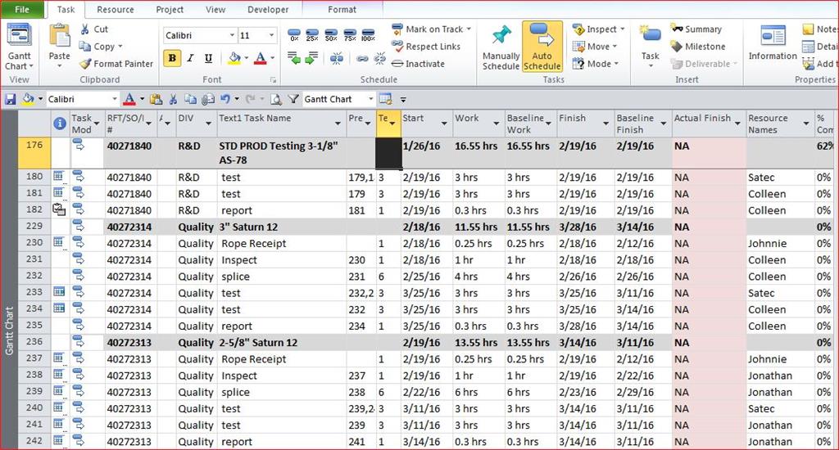Screen dimensions: 839x450
Task: Click the quick toolbar font color A
Action: click(x=129, y=99)
